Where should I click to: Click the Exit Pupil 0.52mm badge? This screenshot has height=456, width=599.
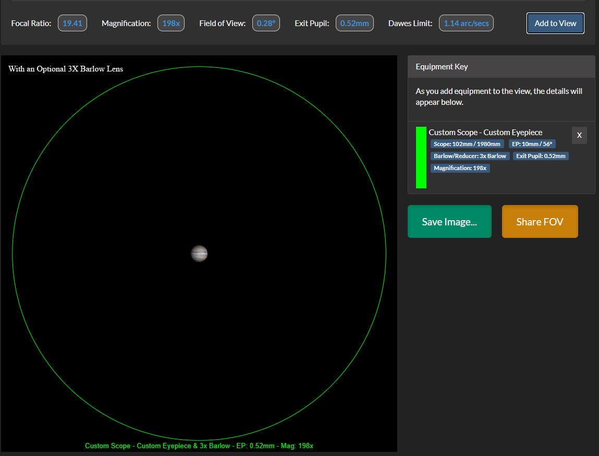pyautogui.click(x=354, y=23)
